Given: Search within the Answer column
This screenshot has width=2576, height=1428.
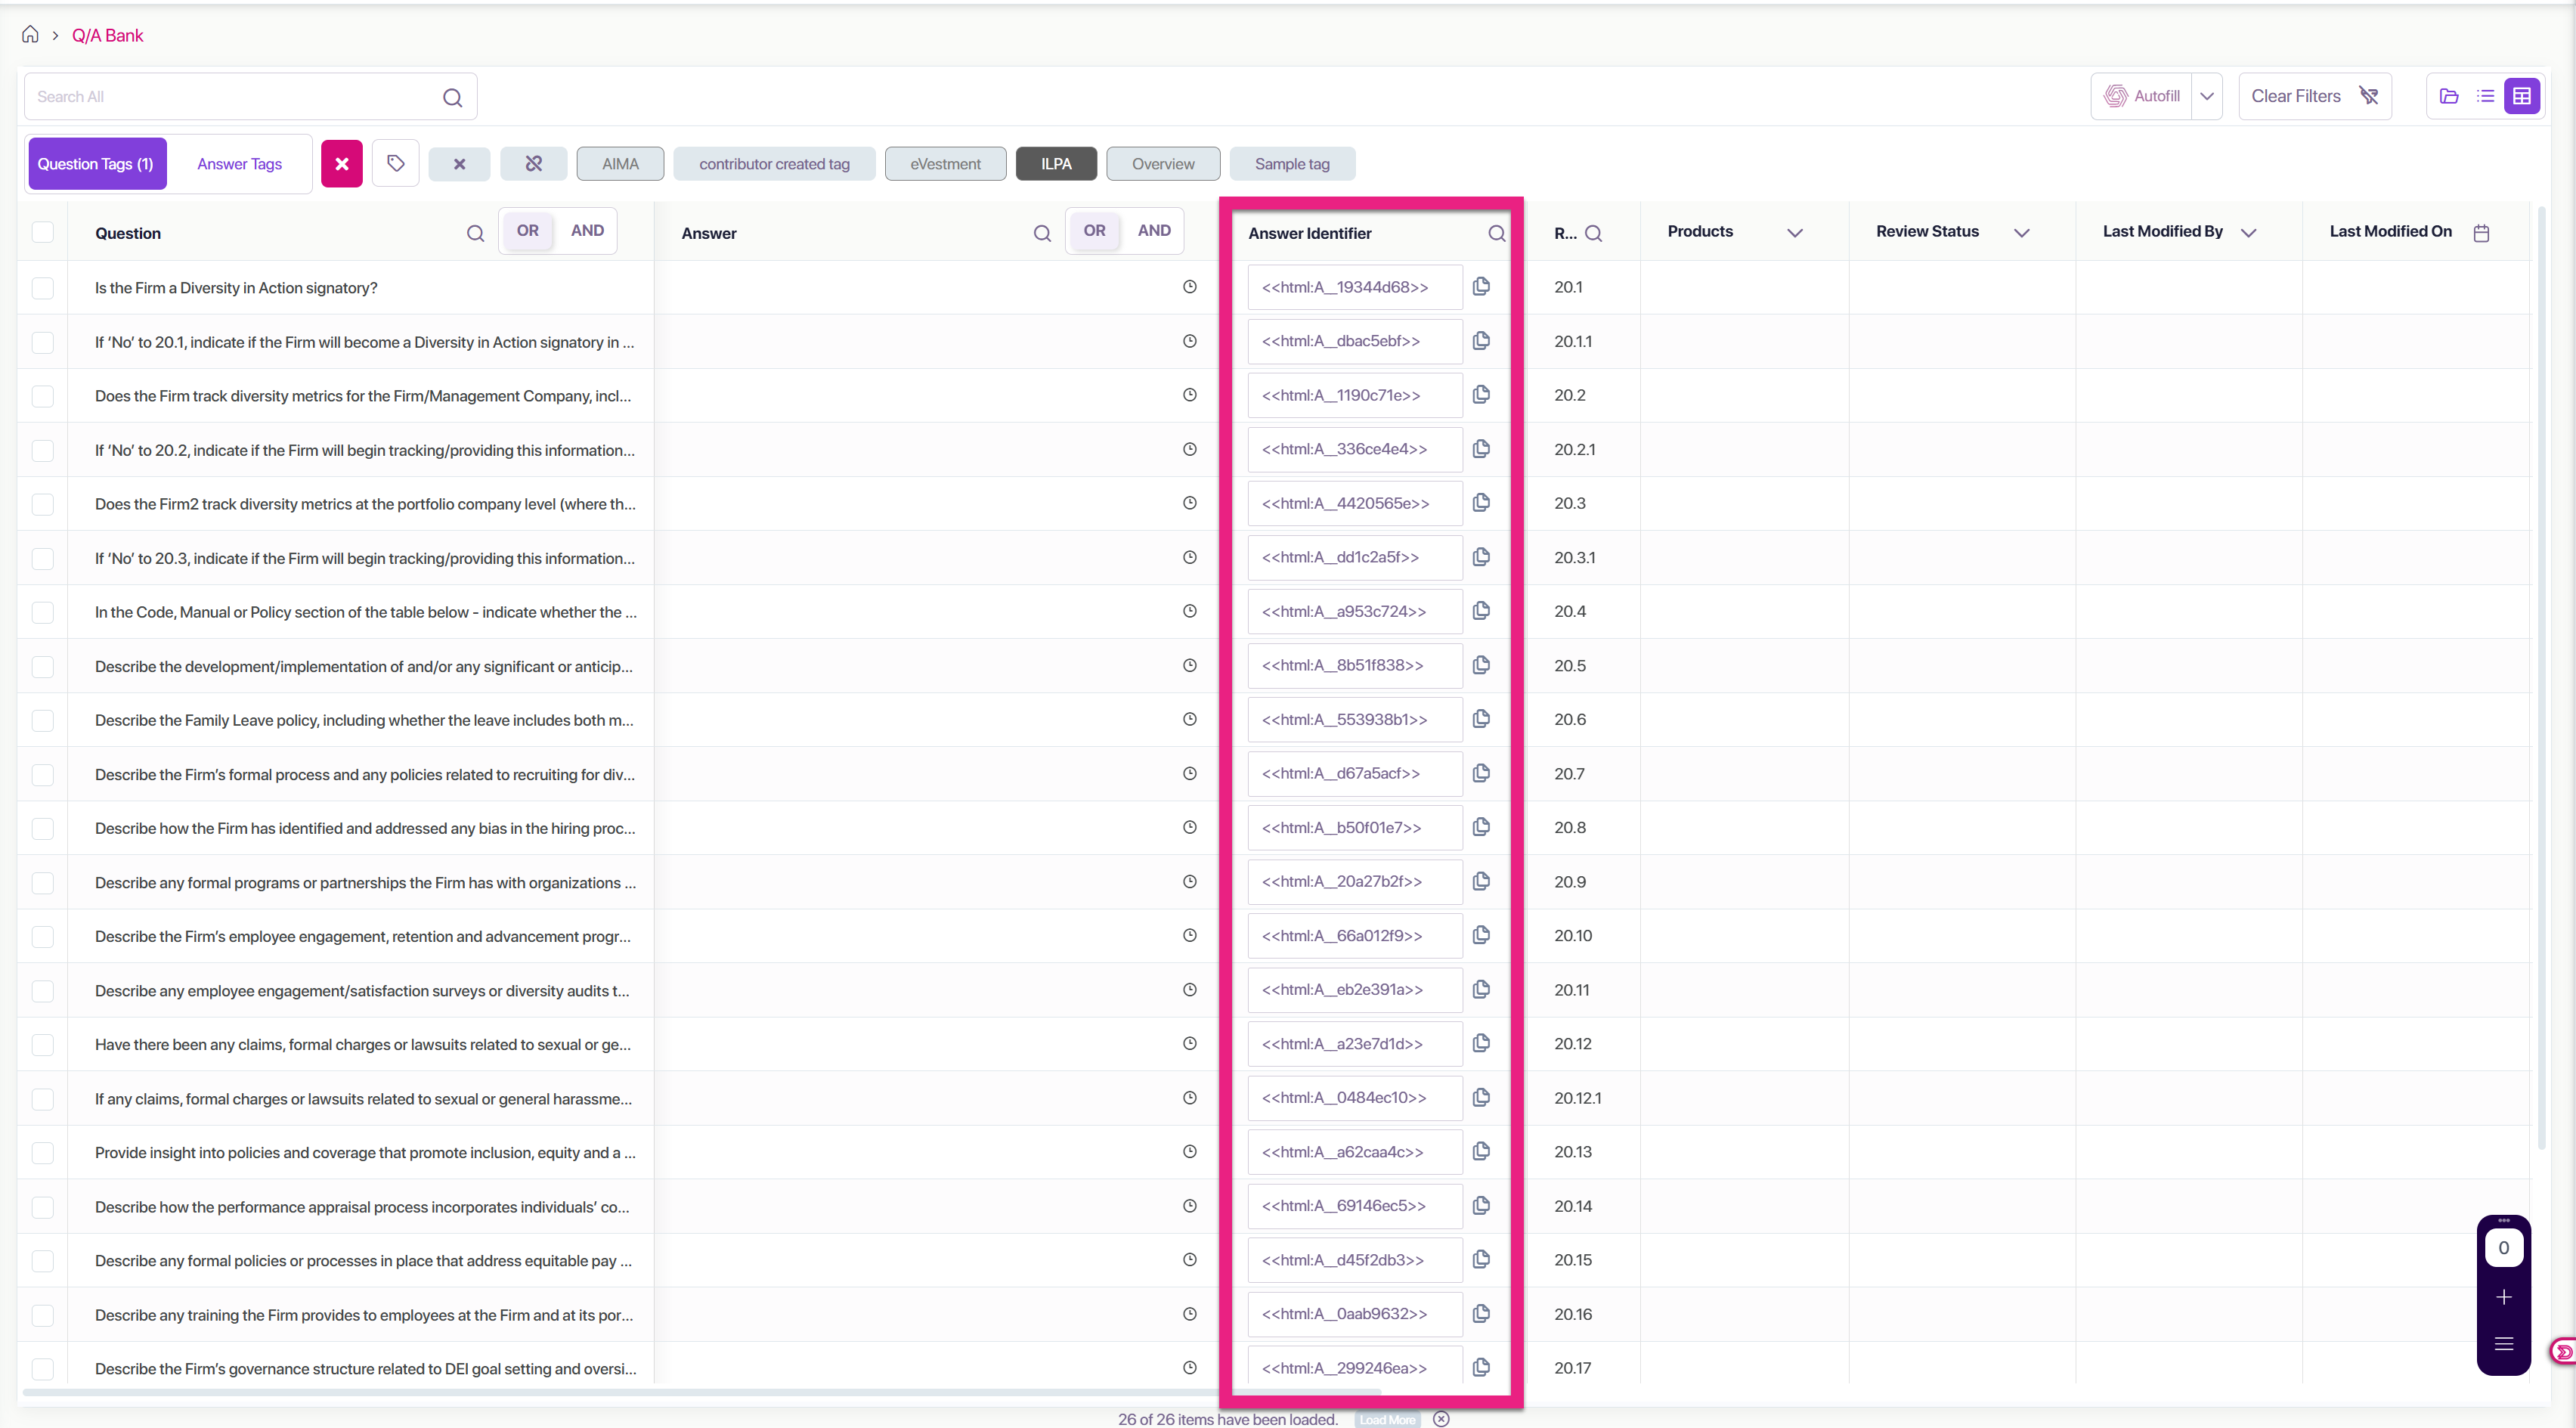Looking at the screenshot, I should pyautogui.click(x=1042, y=233).
